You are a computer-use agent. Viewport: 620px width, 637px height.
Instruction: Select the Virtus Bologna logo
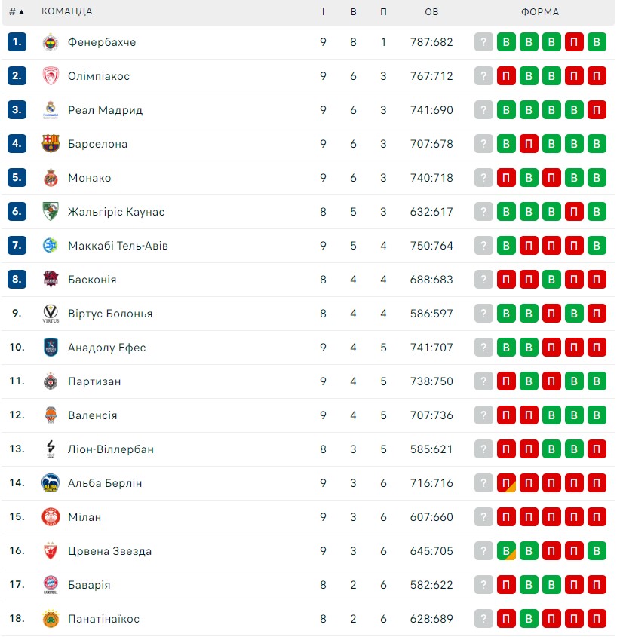point(51,314)
